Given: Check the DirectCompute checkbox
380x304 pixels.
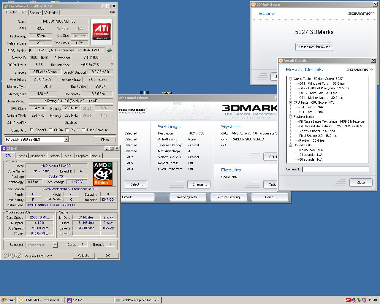Looking at the screenshot, I should (83, 130).
